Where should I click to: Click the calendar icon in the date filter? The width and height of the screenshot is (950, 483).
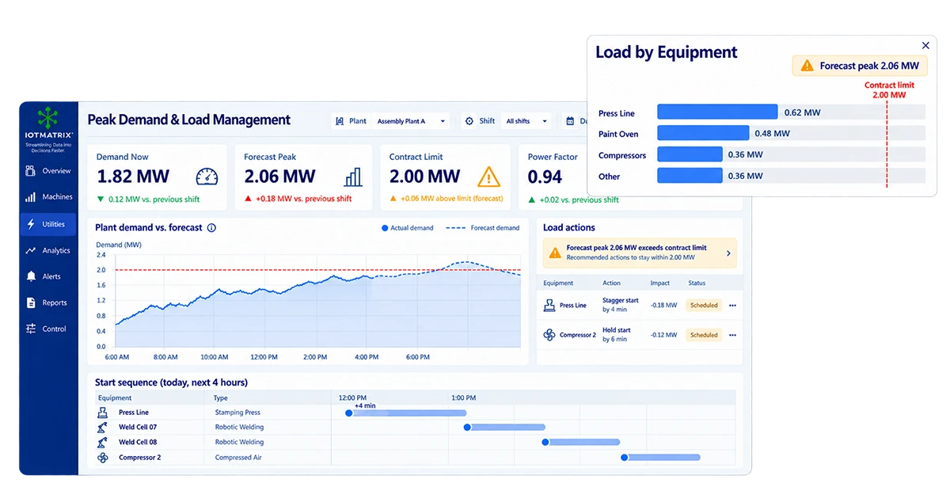(571, 121)
